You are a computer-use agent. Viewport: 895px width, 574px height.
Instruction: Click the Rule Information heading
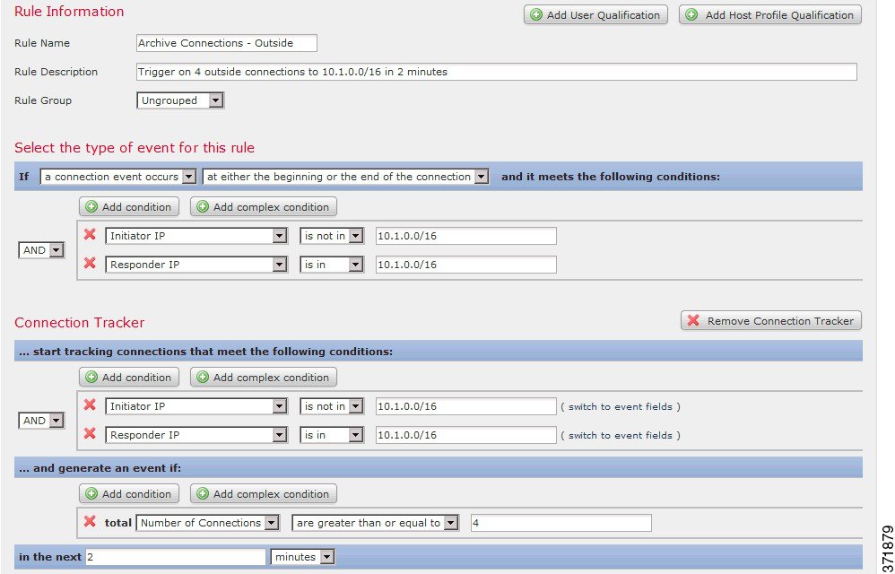69,12
